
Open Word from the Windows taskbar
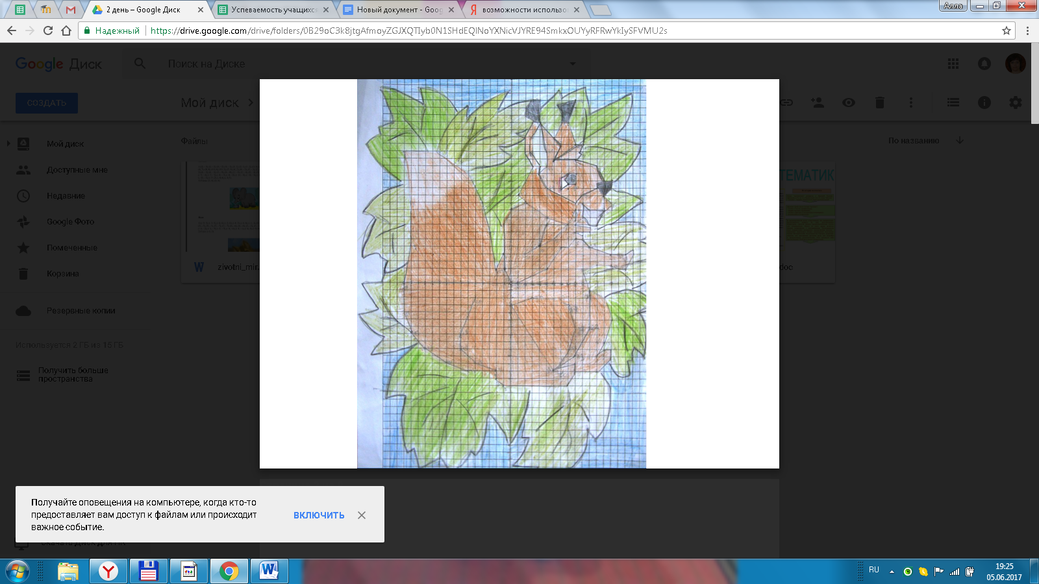pos(269,571)
